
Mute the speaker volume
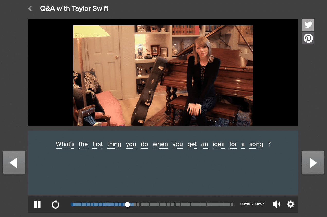[276, 204]
